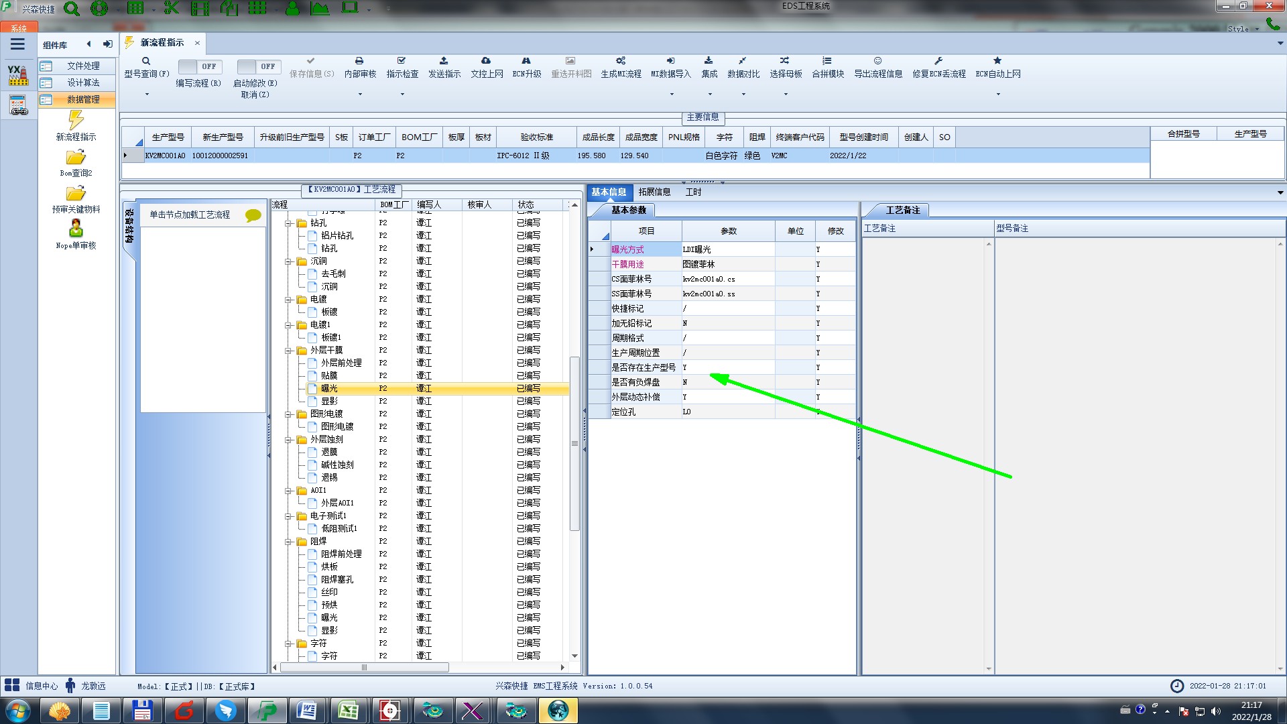Click the 生成MI流程 gears icon

click(621, 61)
